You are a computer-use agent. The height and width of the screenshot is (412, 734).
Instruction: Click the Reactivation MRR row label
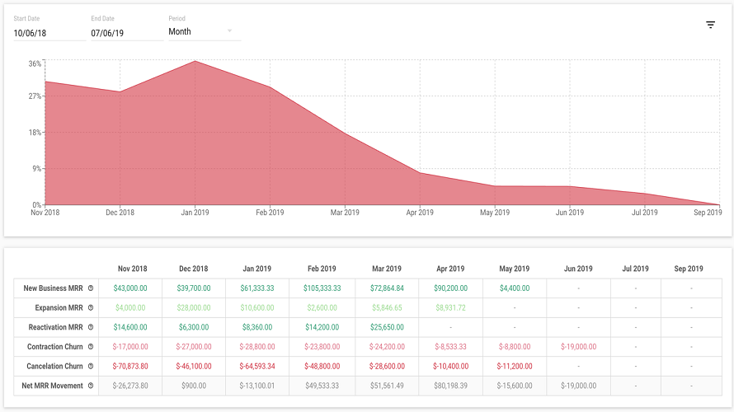click(x=56, y=327)
